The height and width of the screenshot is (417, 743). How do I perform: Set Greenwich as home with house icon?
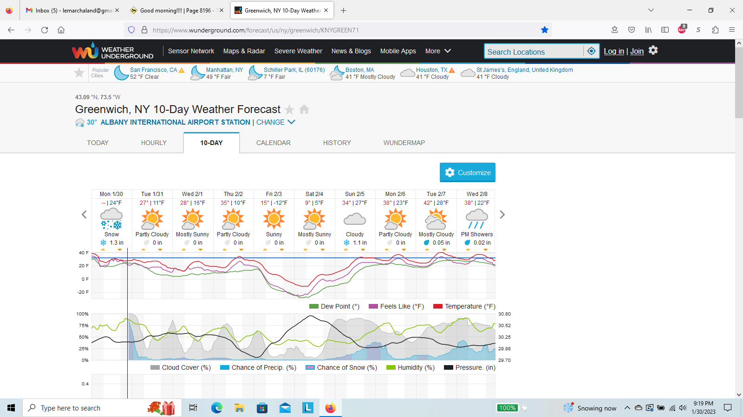(x=304, y=109)
